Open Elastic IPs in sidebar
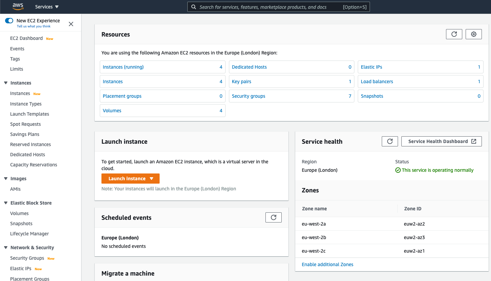The height and width of the screenshot is (281, 491). click(x=21, y=268)
